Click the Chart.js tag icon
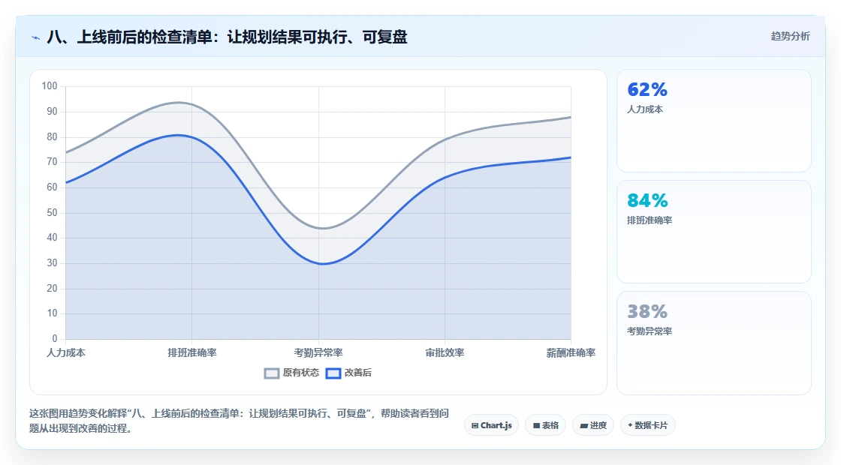 (475, 425)
